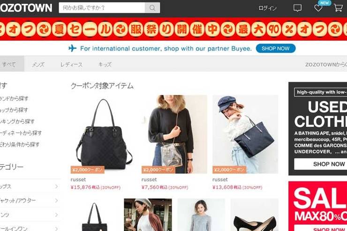Image resolution: width=347 pixels, height=231 pixels.
Task: Switch to the メンズ tab
Action: 38,64
